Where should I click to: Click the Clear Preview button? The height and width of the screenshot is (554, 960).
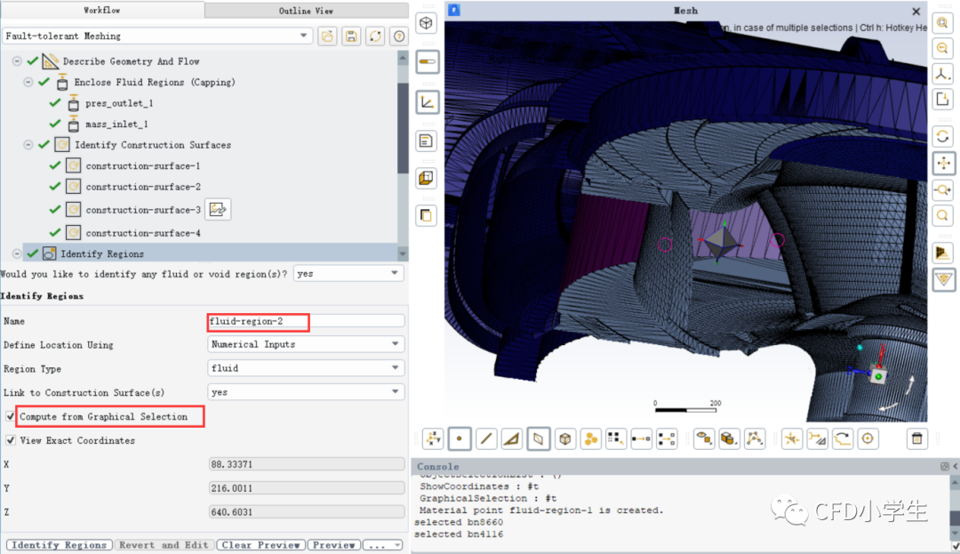pos(260,545)
